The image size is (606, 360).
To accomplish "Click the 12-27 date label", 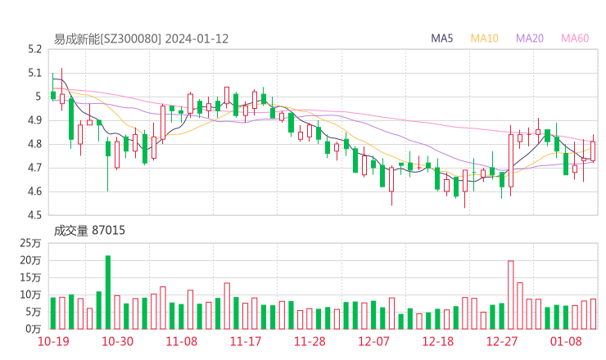I will [502, 341].
